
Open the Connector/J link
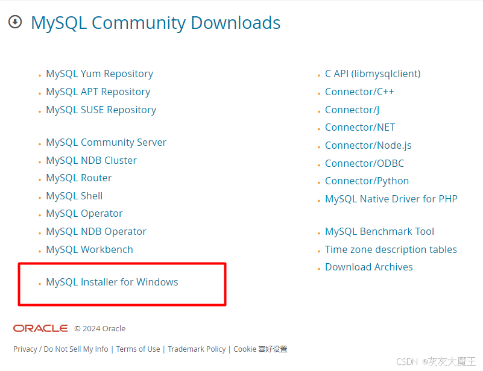tap(352, 110)
